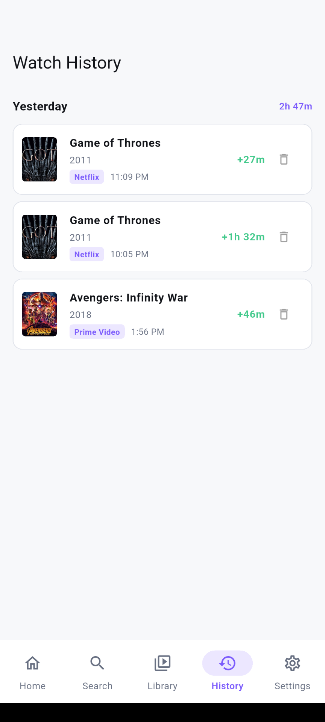The height and width of the screenshot is (722, 325).
Task: Tap the Game of Thrones poster at 10:05 PM
Action: [x=39, y=237]
